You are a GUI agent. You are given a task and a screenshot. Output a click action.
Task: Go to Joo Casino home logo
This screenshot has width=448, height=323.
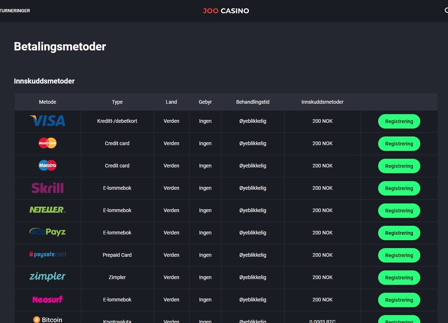click(226, 11)
